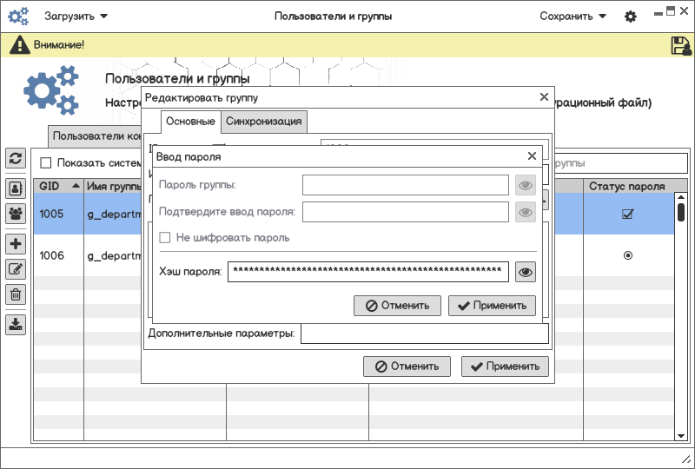Click the 'Хэш пароля' input field

click(367, 272)
